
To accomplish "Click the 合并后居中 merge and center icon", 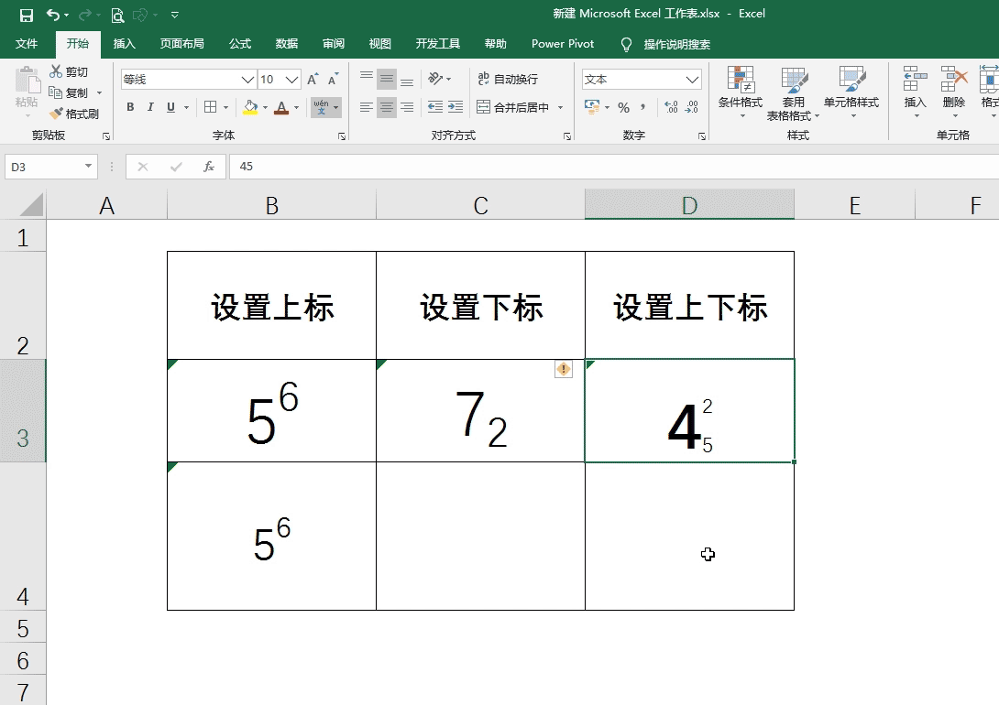I will 513,107.
